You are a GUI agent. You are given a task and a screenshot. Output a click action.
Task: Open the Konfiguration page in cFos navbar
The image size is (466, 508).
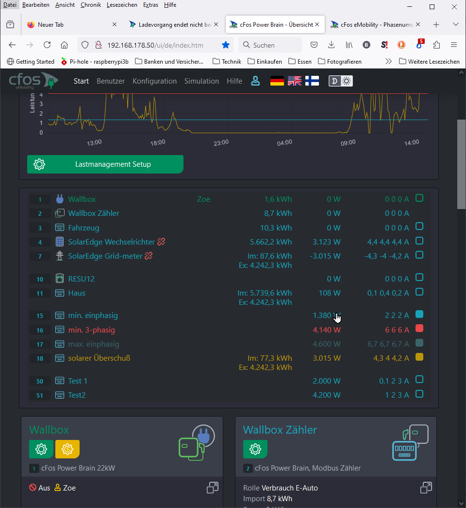point(155,81)
